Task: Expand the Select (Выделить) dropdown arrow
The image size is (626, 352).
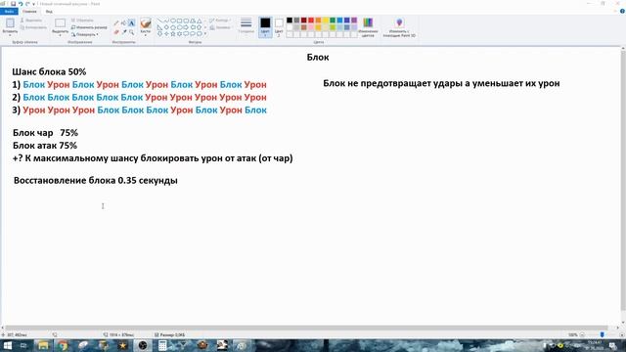Action: coord(61,35)
